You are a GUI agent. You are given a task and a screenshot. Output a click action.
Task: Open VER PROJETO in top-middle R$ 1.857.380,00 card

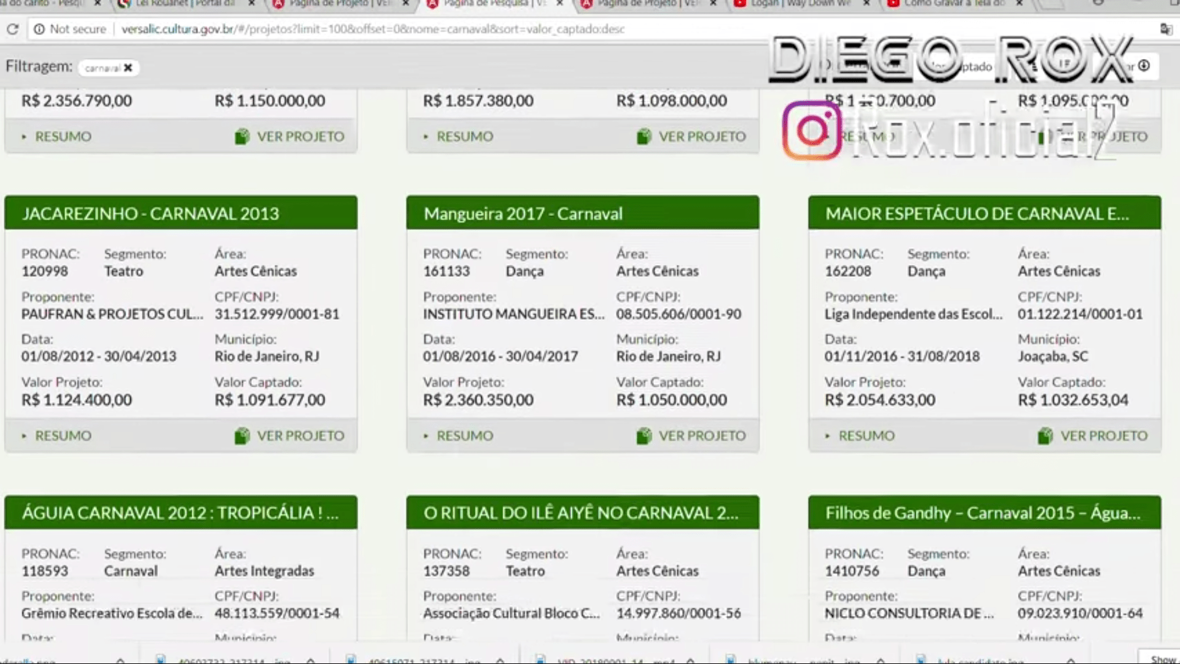pyautogui.click(x=691, y=136)
